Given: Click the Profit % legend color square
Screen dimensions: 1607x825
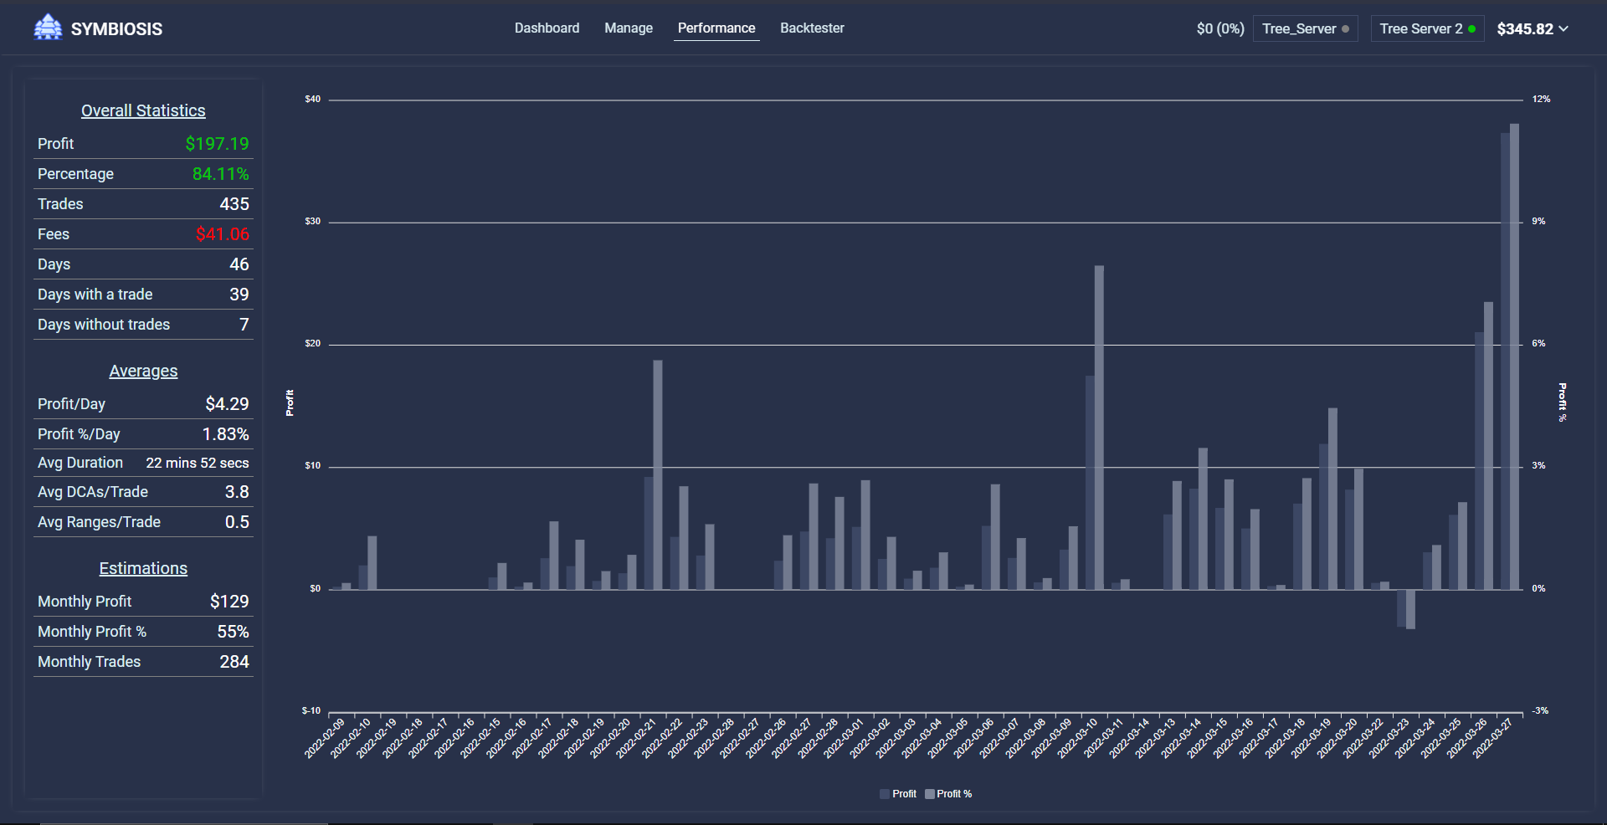Looking at the screenshot, I should (x=929, y=794).
